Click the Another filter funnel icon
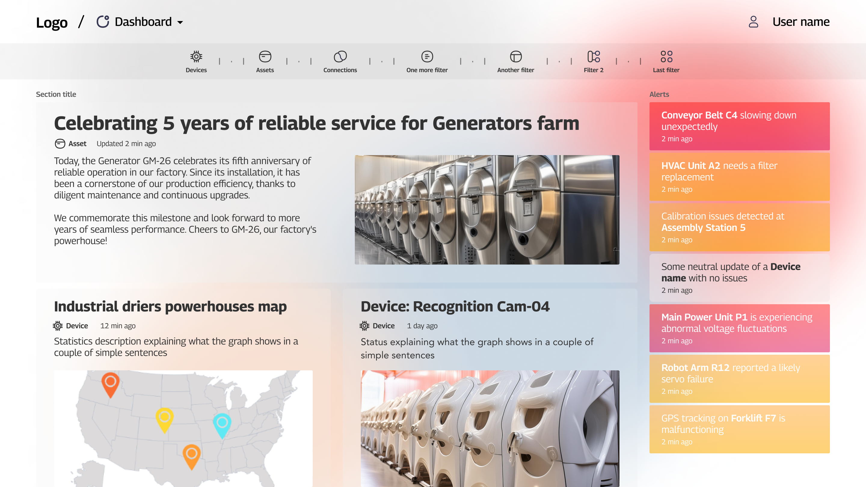Image resolution: width=866 pixels, height=487 pixels. coord(515,57)
